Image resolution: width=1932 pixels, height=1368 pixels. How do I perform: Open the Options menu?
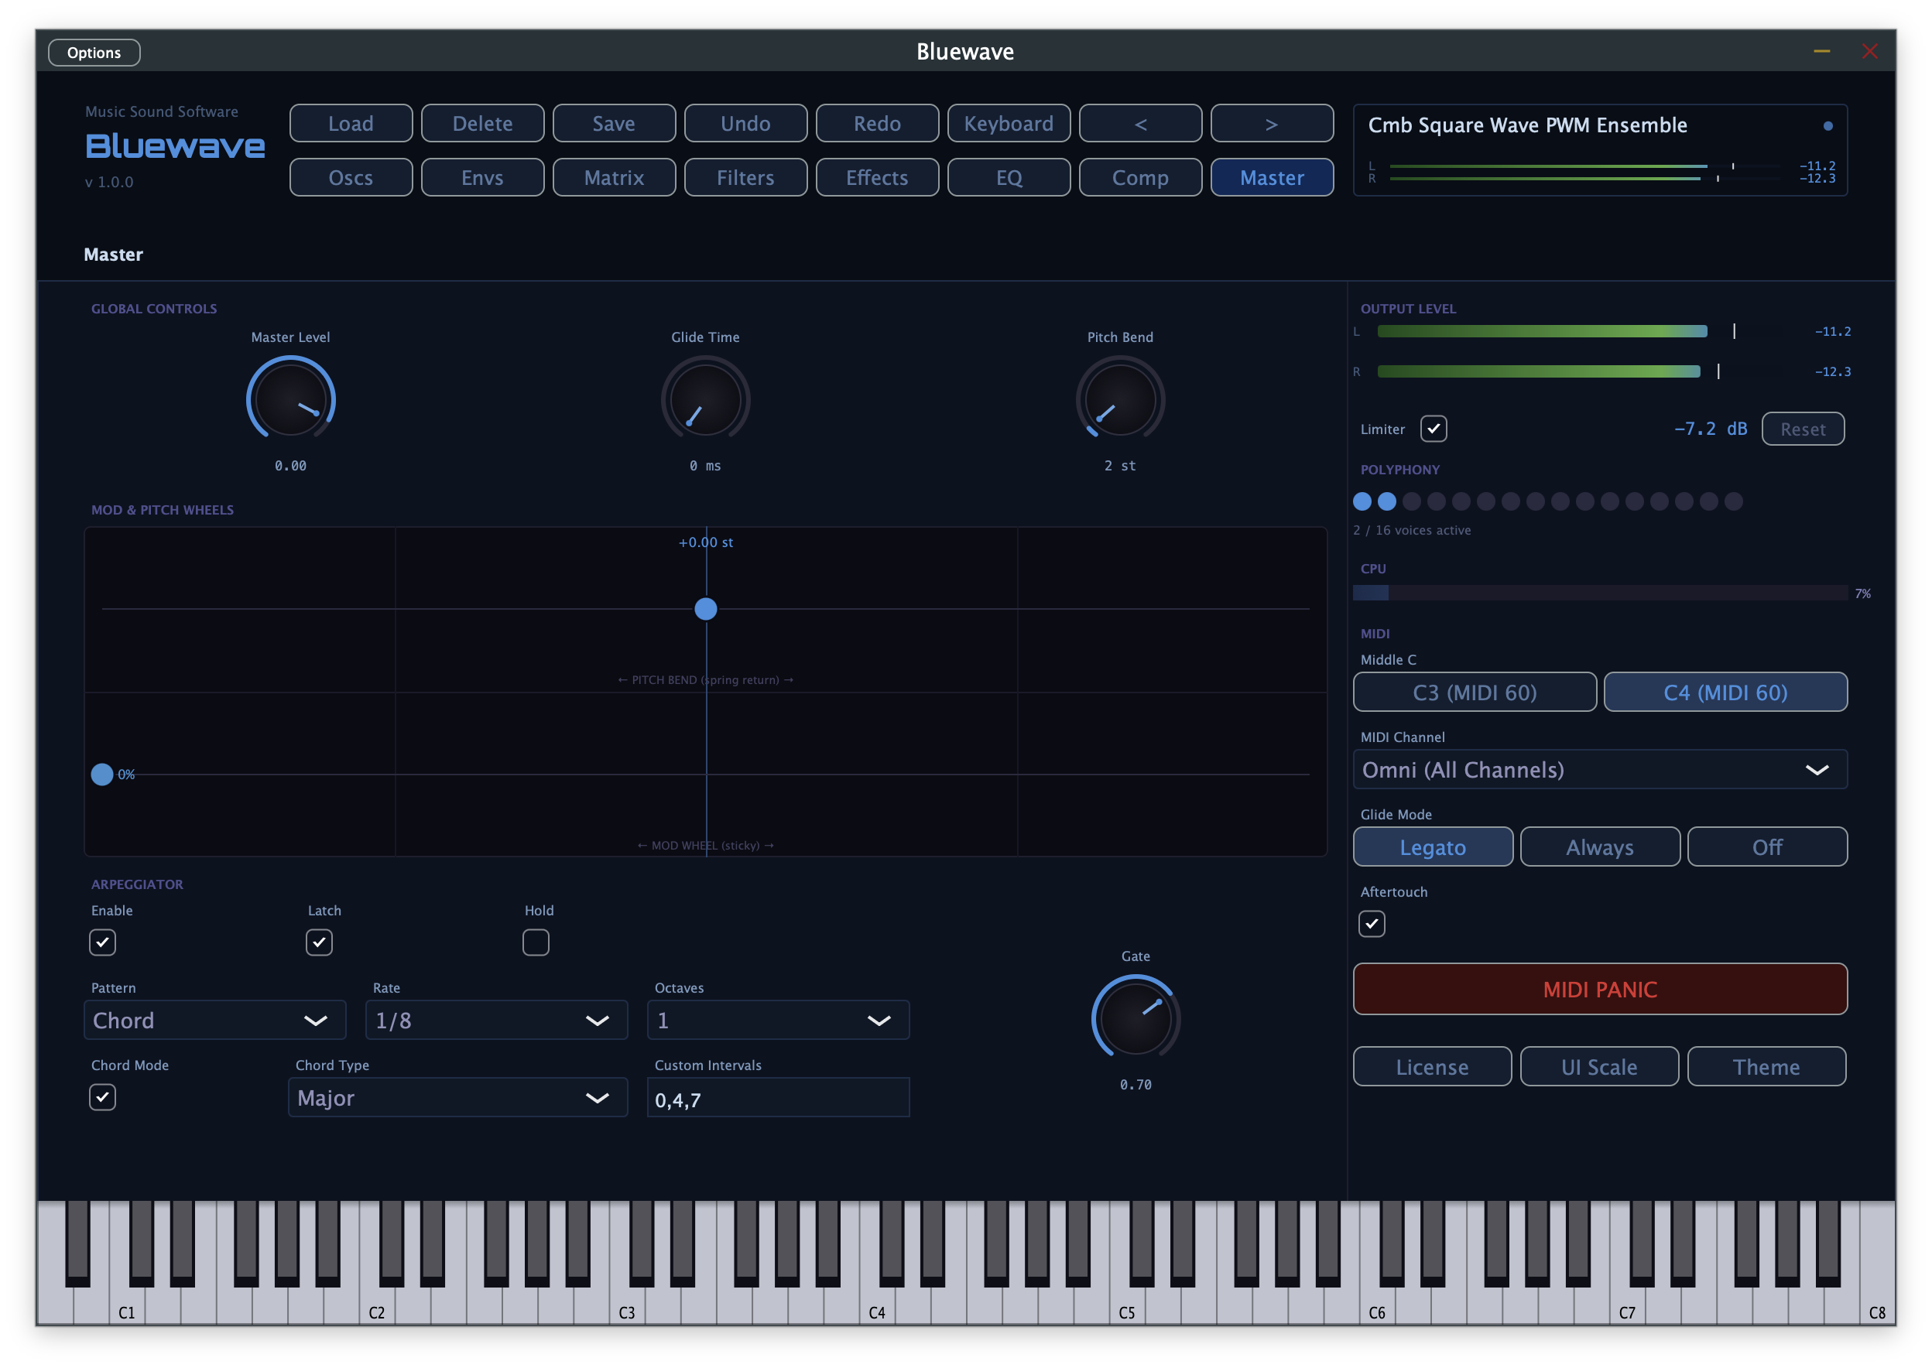pos(94,52)
